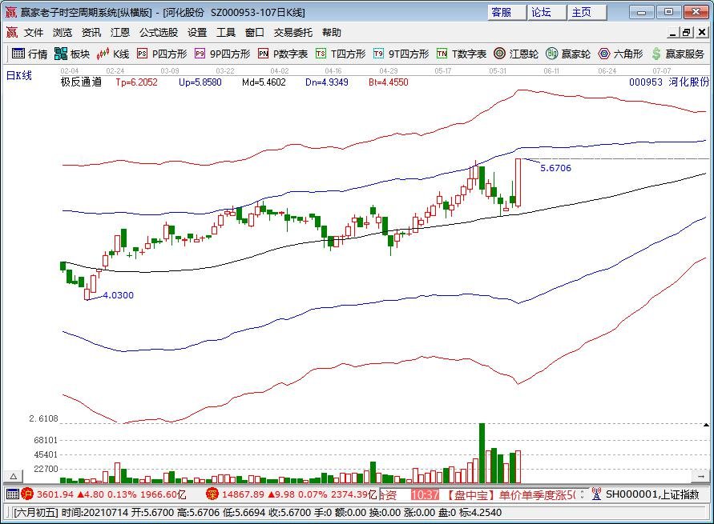Viewport: 714px width, 524px height.
Task: Launch the 赢家轮 wheel tool
Action: pos(568,54)
